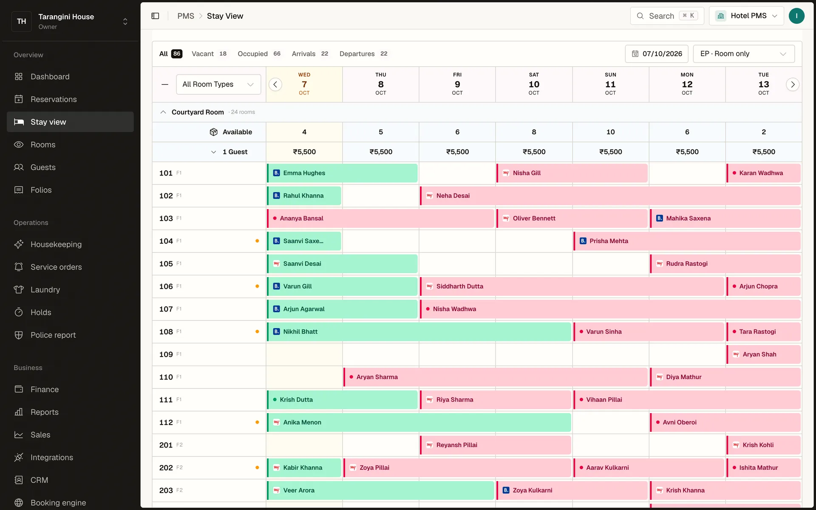816x510 pixels.
Task: Select the Departures filter tab
Action: coord(363,54)
